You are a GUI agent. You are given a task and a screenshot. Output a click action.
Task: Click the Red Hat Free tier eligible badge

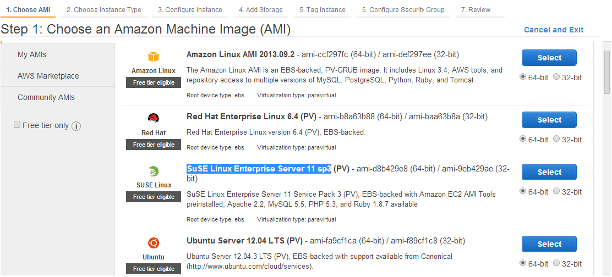pyautogui.click(x=154, y=145)
